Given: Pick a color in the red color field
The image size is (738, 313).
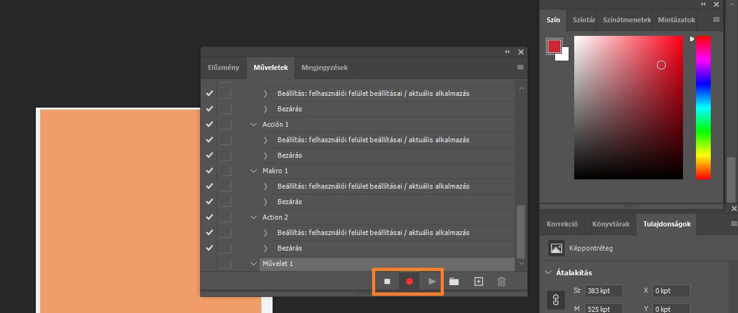Looking at the screenshot, I should 629,108.
